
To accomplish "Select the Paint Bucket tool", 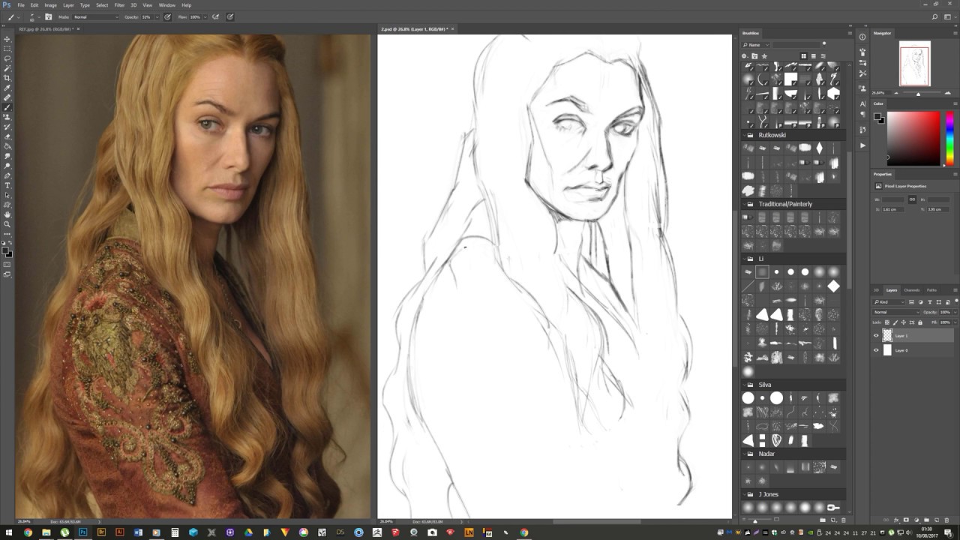I will click(7, 146).
